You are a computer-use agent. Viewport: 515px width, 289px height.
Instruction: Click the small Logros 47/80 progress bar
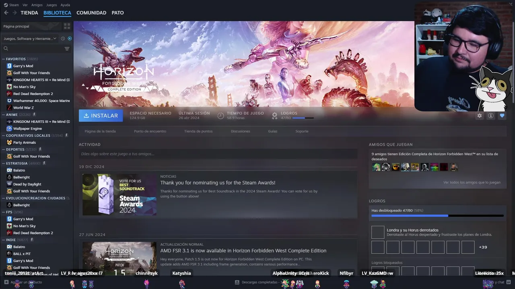coord(303,118)
